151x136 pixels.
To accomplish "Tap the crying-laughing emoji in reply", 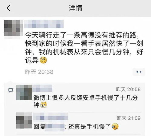I will click(115, 126).
